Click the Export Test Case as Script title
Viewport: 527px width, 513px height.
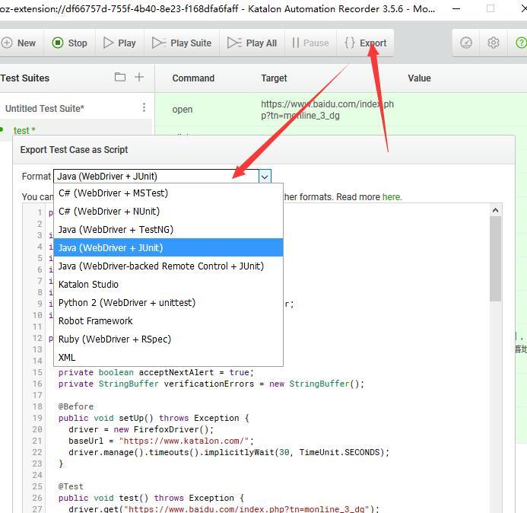tap(74, 150)
